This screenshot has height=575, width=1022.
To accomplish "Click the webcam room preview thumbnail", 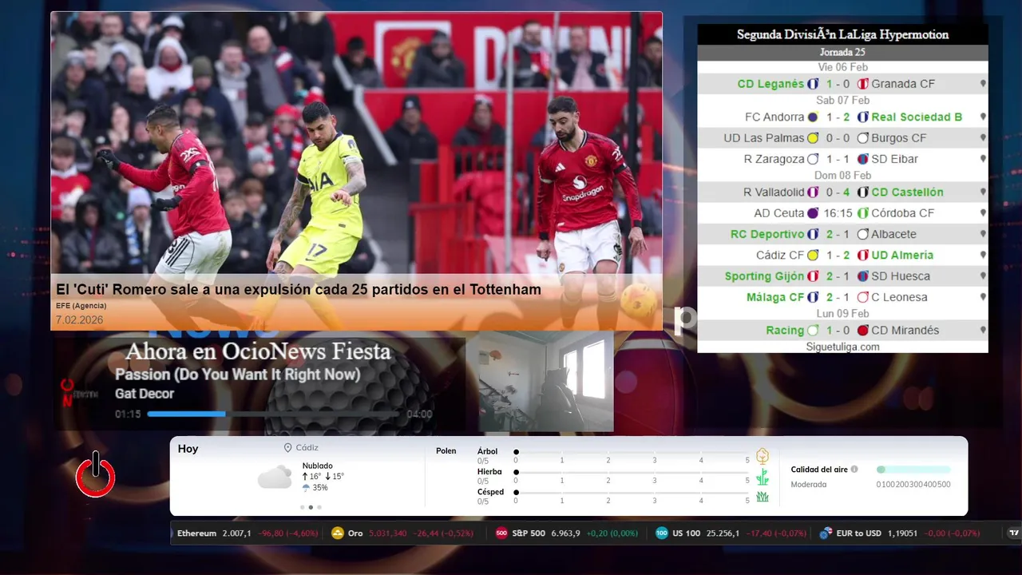I will 546,381.
